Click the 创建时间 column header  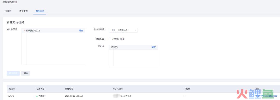(x=69, y=89)
